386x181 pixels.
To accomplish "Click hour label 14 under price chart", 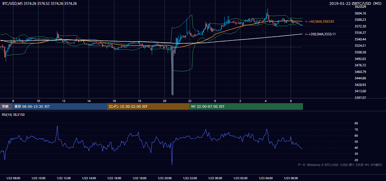I will 89,101.
